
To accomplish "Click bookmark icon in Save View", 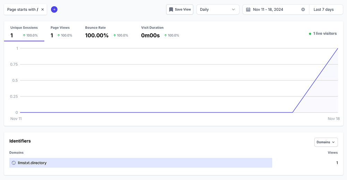I will [x=171, y=9].
